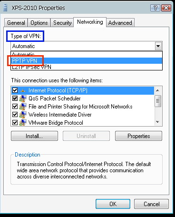Open the Type of VPN dropdown arrow
The image size is (175, 217).
point(158,46)
